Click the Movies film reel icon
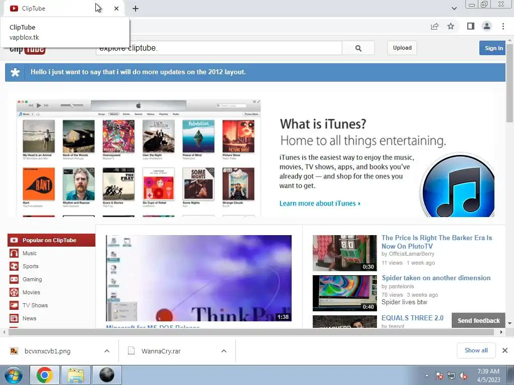 pos(14,292)
